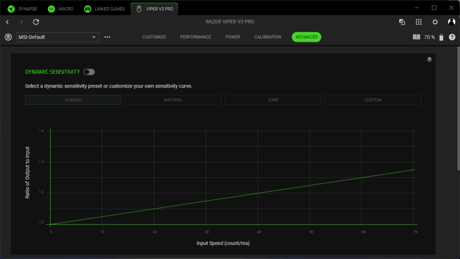
Task: Enable the Dynamic Sensitivity toggle
Action: click(89, 72)
